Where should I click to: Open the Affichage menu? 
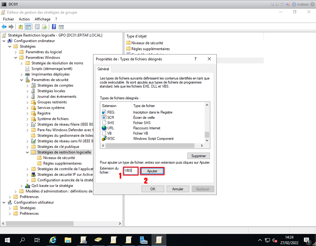(x=42, y=19)
